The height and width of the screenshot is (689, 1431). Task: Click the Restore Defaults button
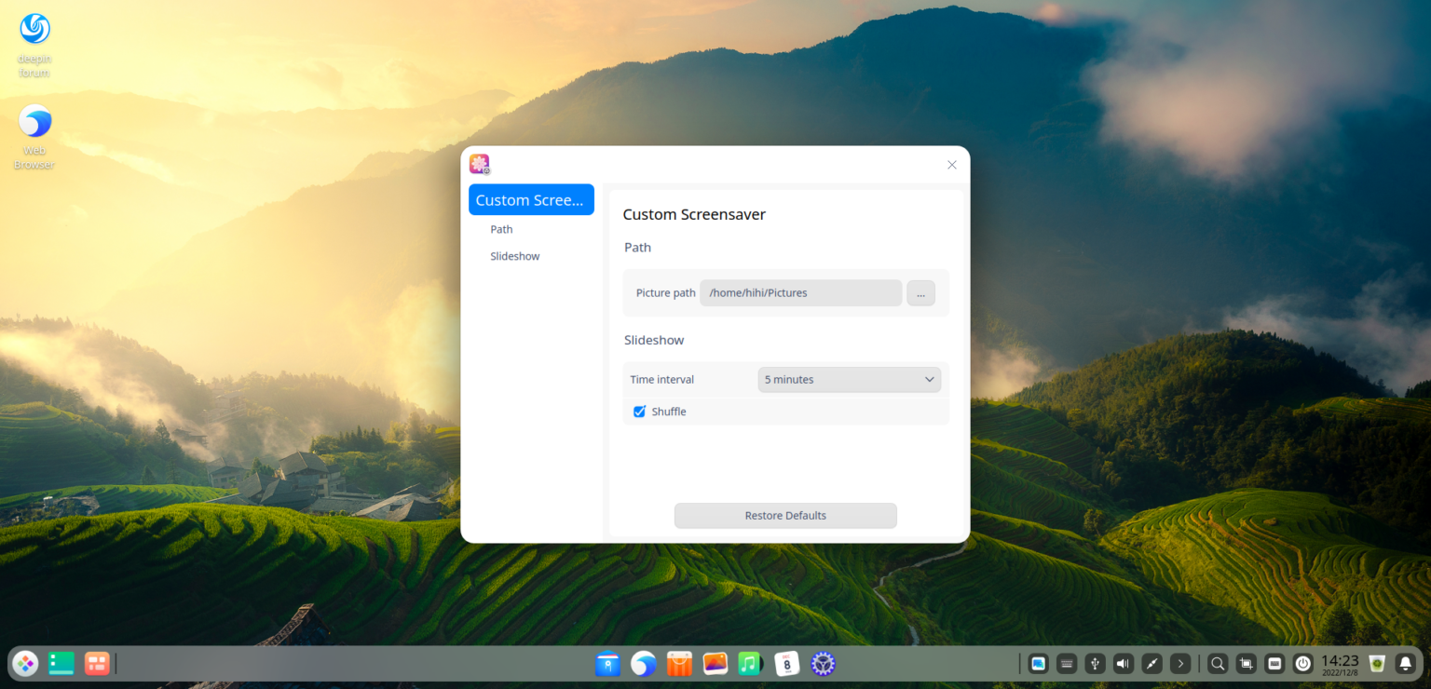click(785, 515)
